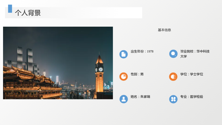Select the 出生年份：1978 text
The width and height of the screenshot is (222, 125).
142,51
